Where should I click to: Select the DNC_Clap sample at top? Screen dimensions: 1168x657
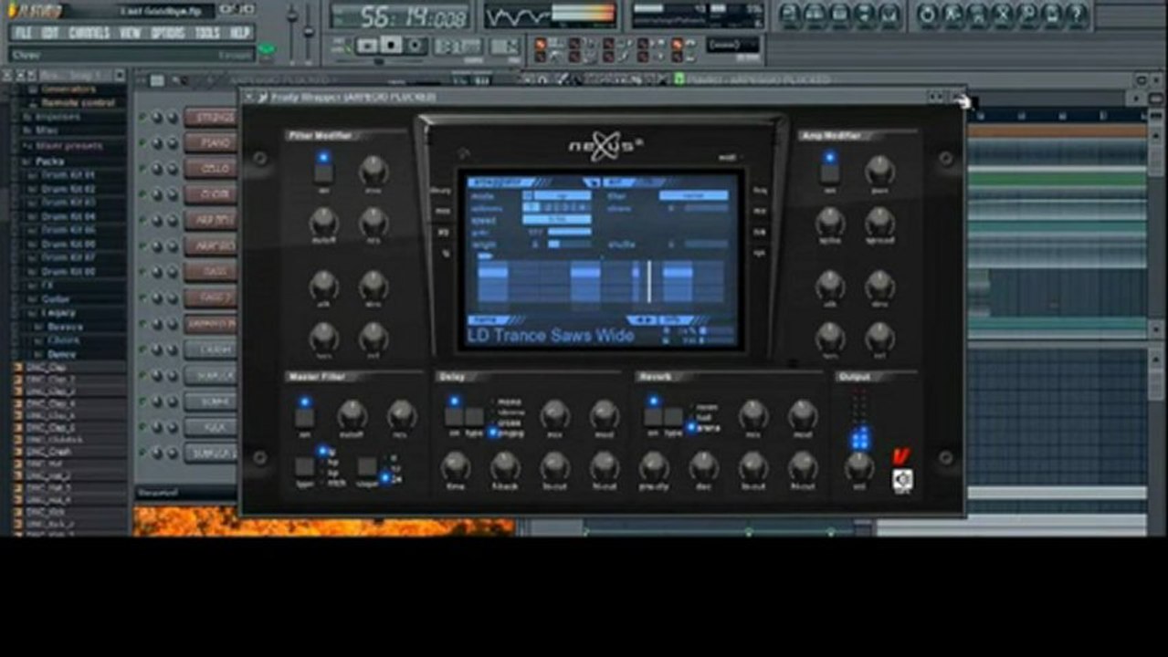pos(46,367)
